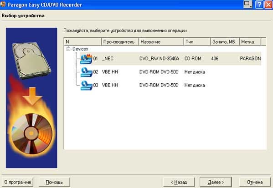Click VBE HH manufacturer in row 02
Viewport: 273px width, 188px height.
(x=110, y=72)
